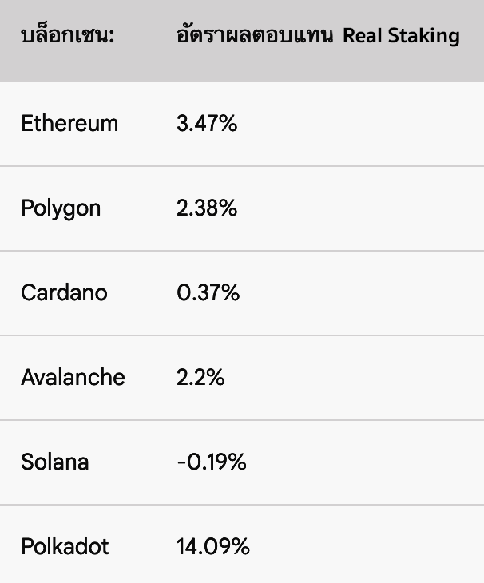
Task: Click divider line between Polygon and Cardano rows
Action: (242, 251)
